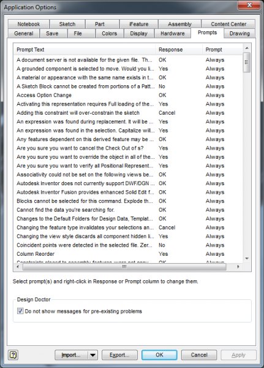Click the horizontal scrollbar left arrow
264x368 pixels.
point(18,267)
